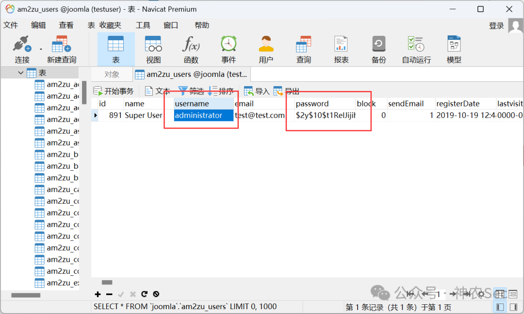The width and height of the screenshot is (524, 314).
Task: Select the 表 (Table) toolbar icon
Action: [x=115, y=44]
